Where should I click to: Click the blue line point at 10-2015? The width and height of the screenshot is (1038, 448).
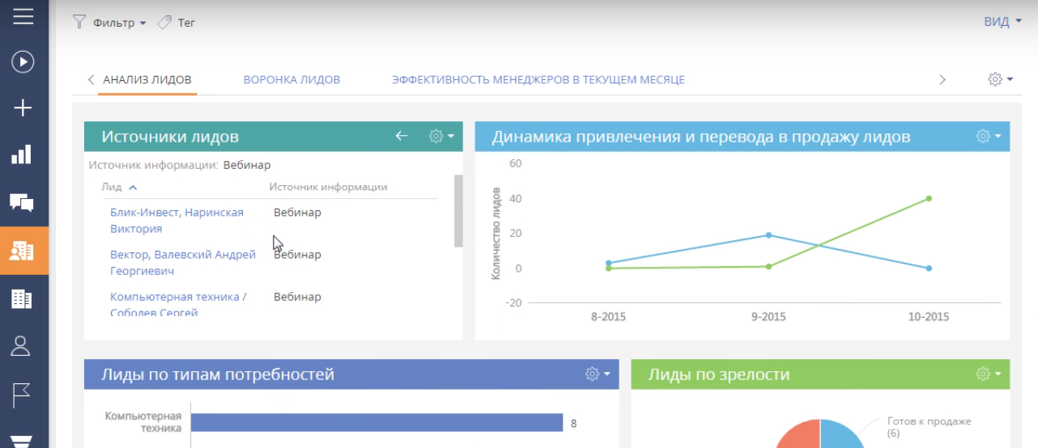pyautogui.click(x=929, y=268)
